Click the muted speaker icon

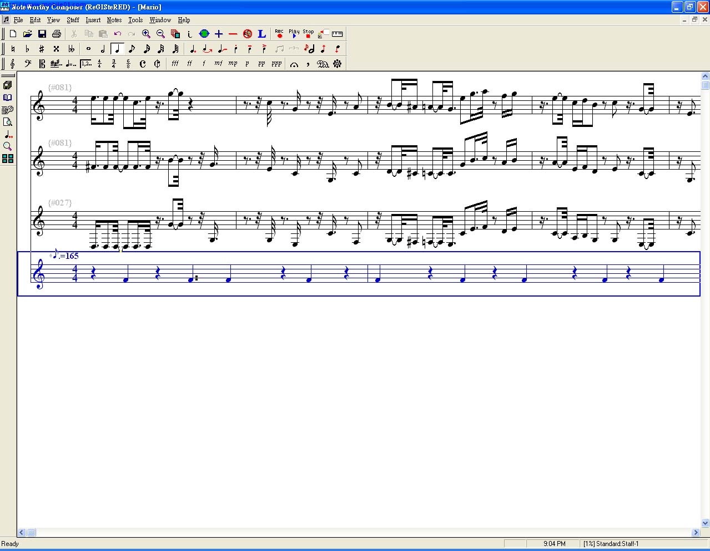248,34
